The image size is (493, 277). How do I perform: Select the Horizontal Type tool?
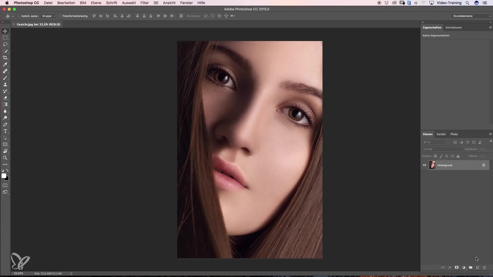point(5,131)
